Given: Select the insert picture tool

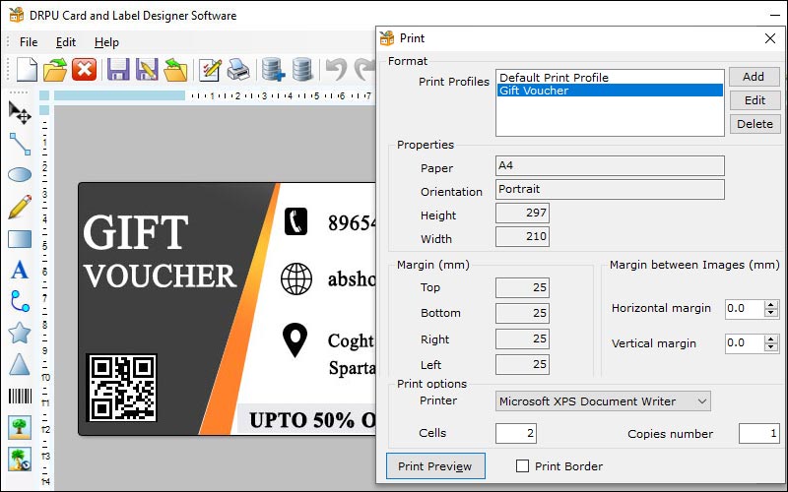Looking at the screenshot, I should click(x=20, y=427).
